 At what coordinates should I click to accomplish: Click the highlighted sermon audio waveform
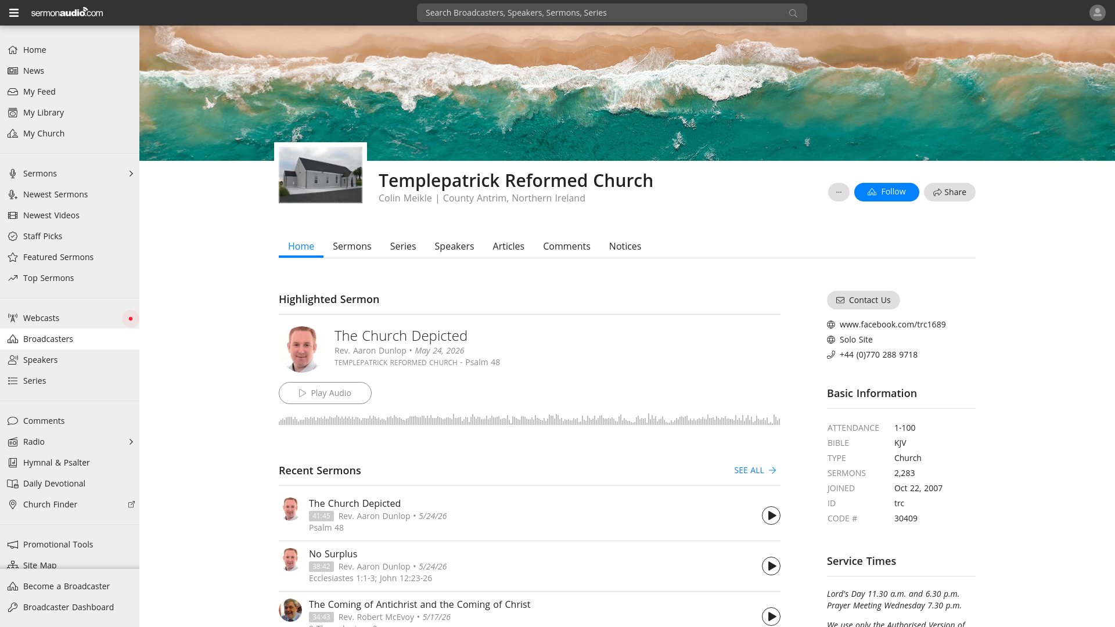[x=529, y=420]
